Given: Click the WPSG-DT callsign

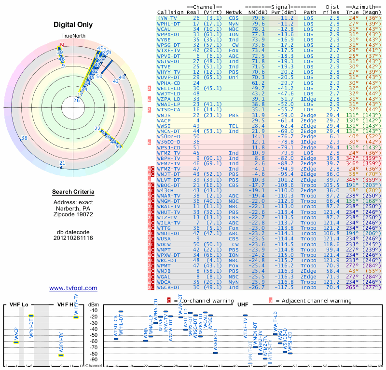Looking at the screenshot, I should [x=168, y=45].
